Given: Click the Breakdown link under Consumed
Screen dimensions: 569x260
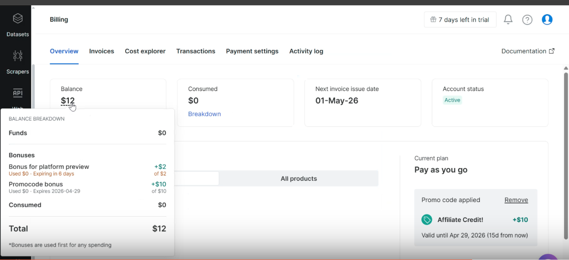Looking at the screenshot, I should pos(204,114).
